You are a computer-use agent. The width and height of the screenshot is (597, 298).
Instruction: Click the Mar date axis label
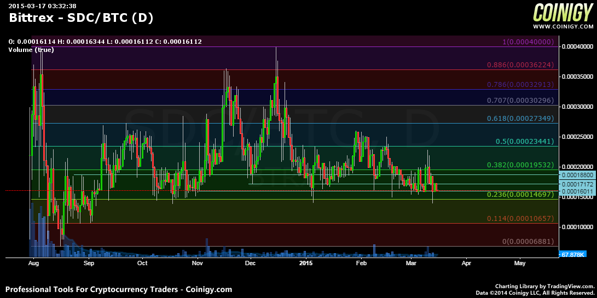click(x=411, y=263)
